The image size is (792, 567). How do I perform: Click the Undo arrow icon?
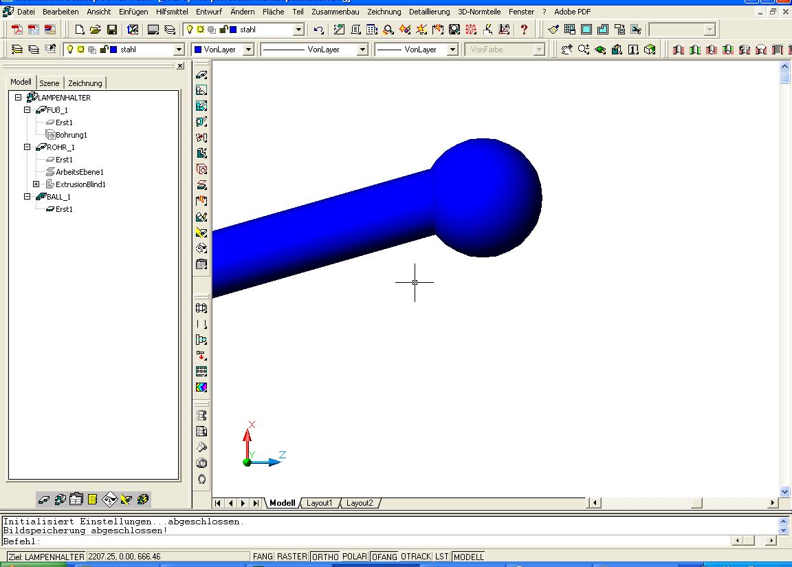click(318, 30)
